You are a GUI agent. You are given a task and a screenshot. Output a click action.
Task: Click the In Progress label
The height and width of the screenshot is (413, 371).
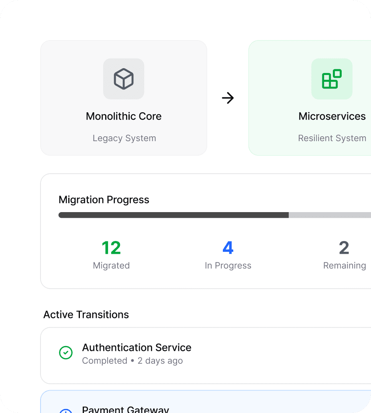tap(228, 265)
